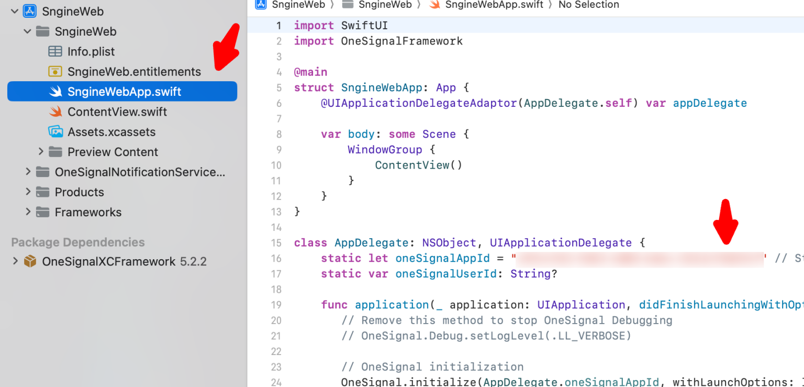Image resolution: width=804 pixels, height=387 pixels.
Task: Click No Selection in the jump bar
Action: (588, 5)
